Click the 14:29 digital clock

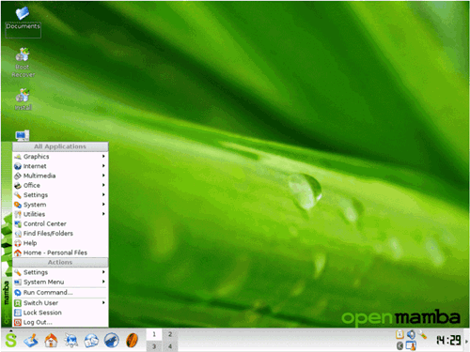pos(448,340)
